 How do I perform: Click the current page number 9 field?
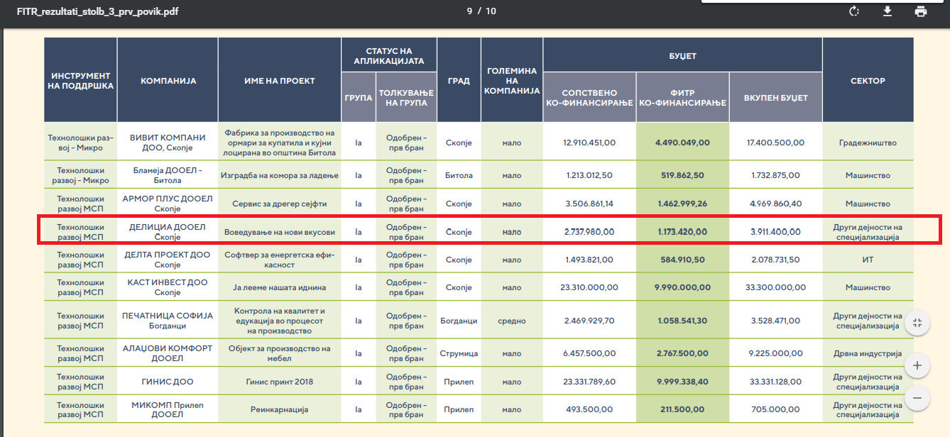tap(469, 11)
